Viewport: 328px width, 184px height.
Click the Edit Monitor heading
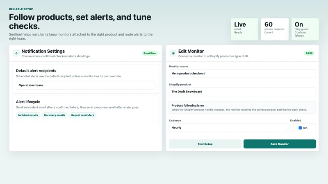191,51
